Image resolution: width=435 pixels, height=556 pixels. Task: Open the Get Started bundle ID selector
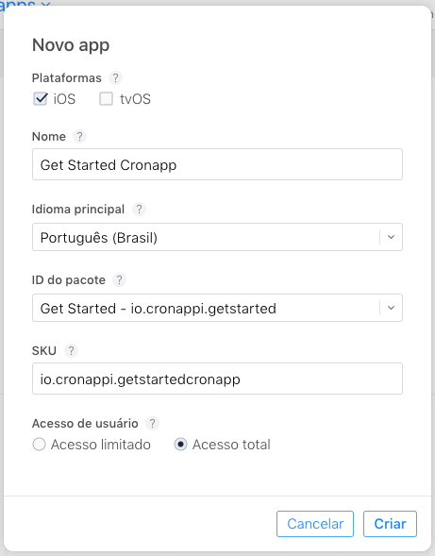tap(217, 308)
